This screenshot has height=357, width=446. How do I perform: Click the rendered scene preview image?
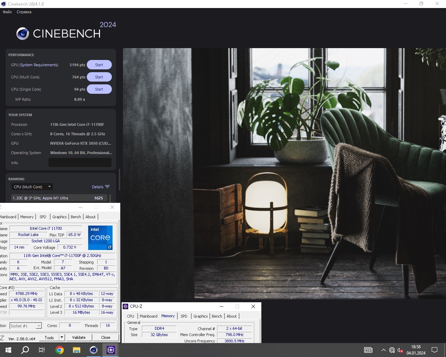(284, 173)
